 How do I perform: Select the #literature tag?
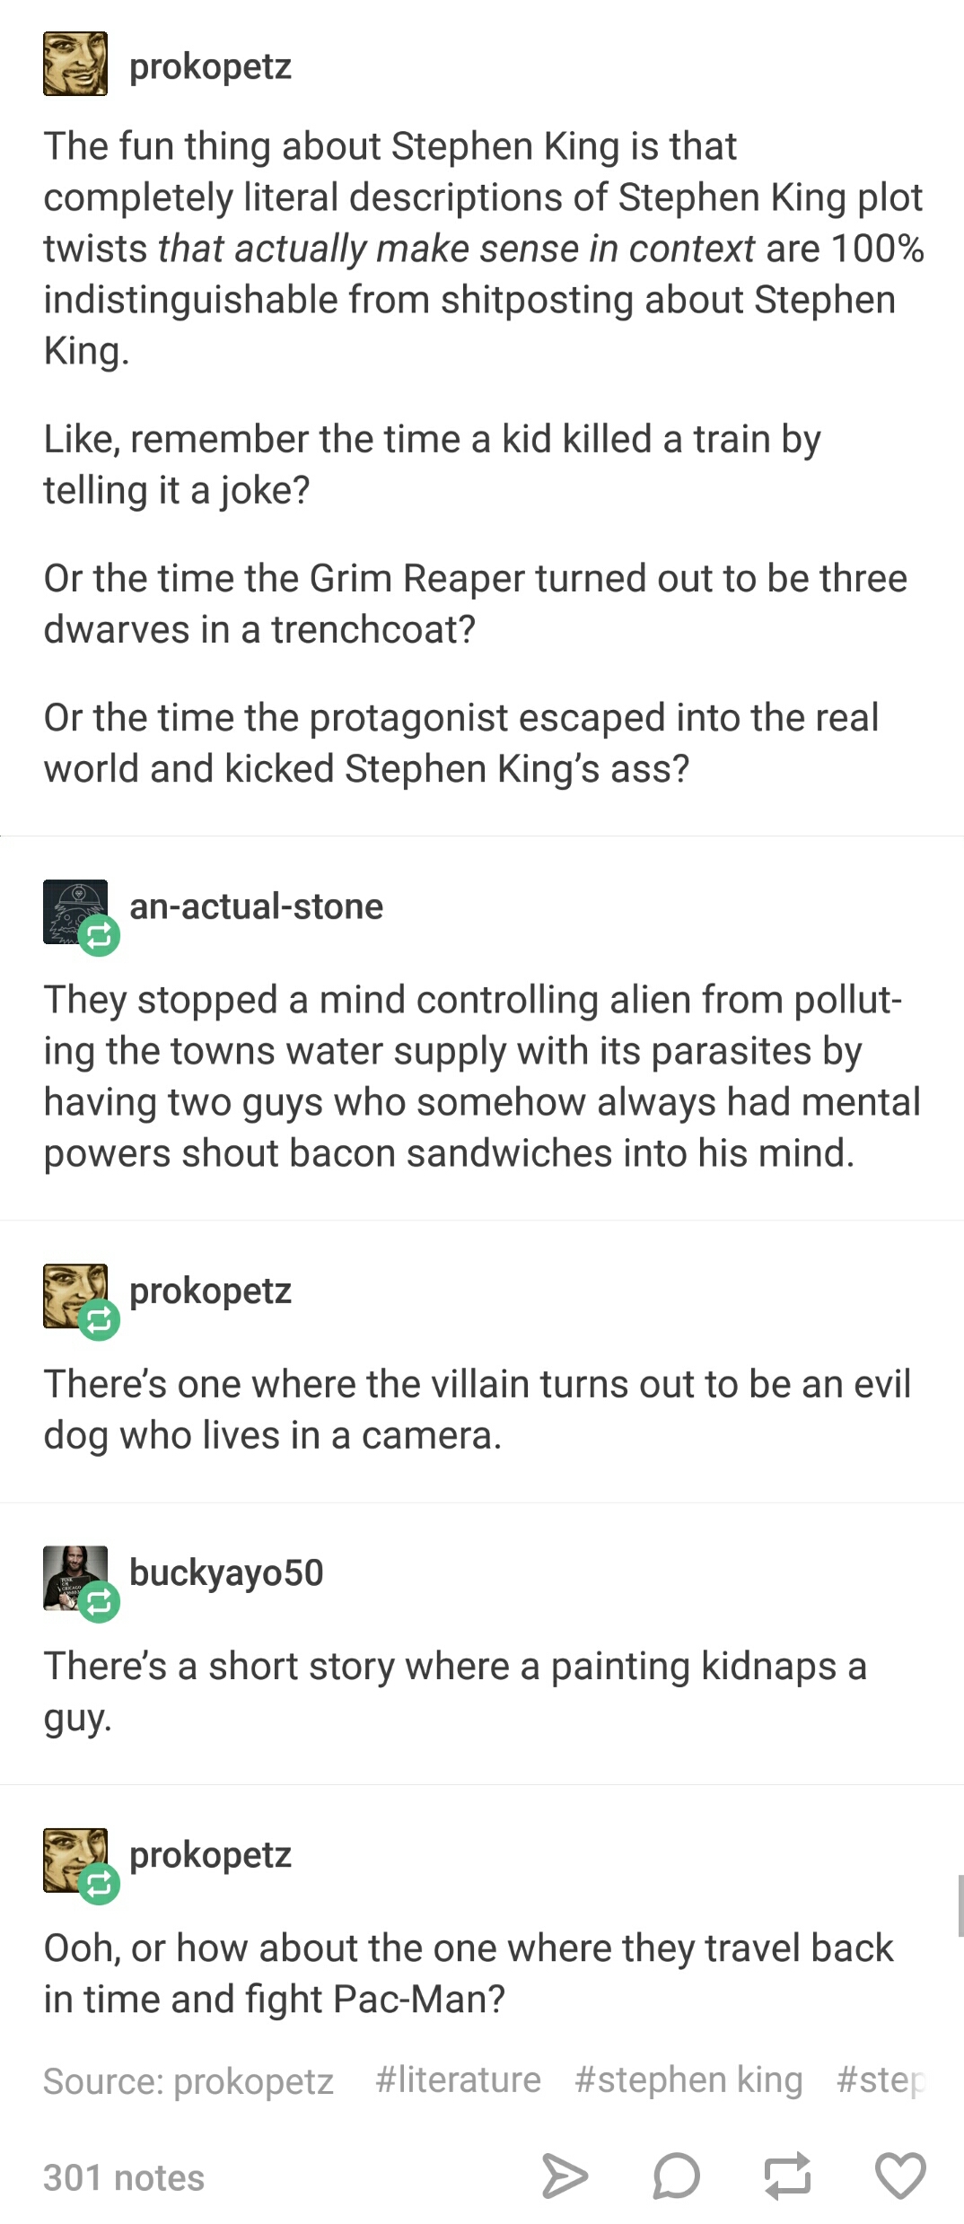point(458,2080)
